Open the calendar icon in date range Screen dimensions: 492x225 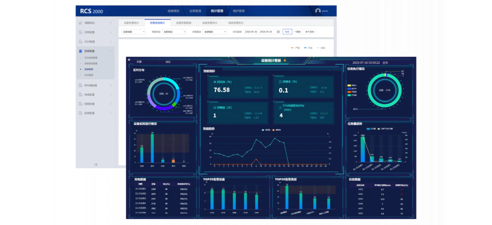pyautogui.click(x=278, y=32)
